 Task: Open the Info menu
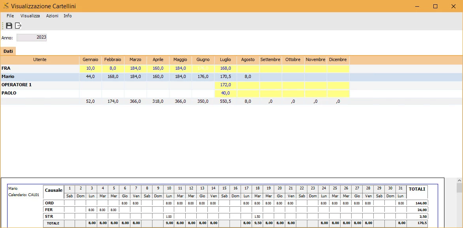point(68,16)
